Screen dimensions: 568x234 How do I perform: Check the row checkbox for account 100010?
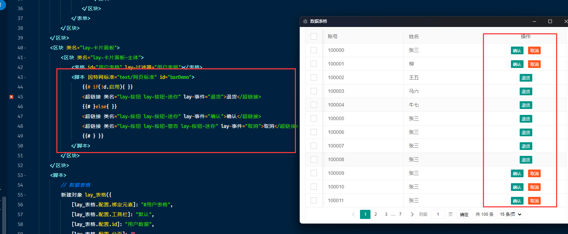(x=314, y=187)
